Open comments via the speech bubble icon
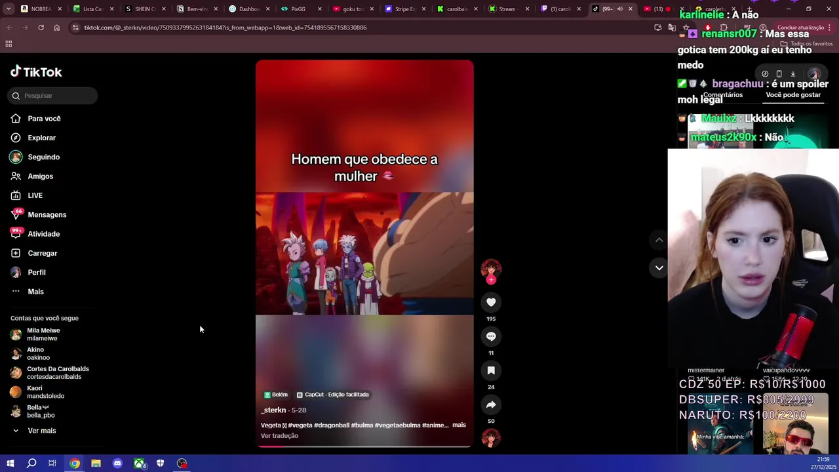Viewport: 839px width, 472px height. click(x=491, y=336)
